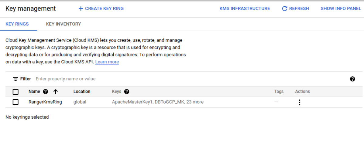Screen dimensions: 364x145
Task: Sort by Name using the arrow icon
Action: (56, 92)
